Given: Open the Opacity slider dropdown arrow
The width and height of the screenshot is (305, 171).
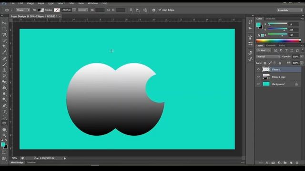Looking at the screenshot, I should 302,57.
